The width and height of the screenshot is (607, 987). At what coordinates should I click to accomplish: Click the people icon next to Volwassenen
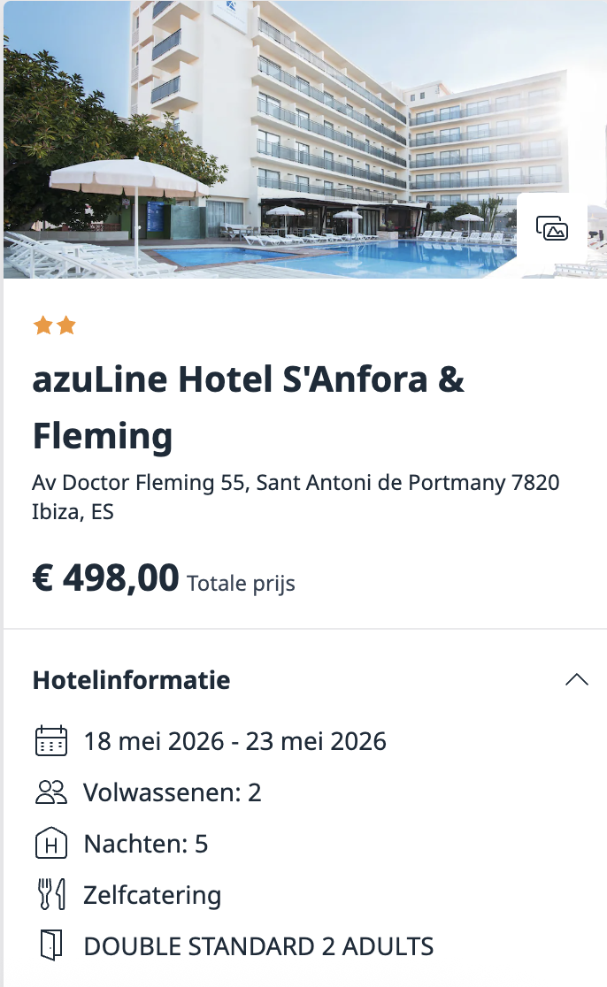pyautogui.click(x=52, y=792)
